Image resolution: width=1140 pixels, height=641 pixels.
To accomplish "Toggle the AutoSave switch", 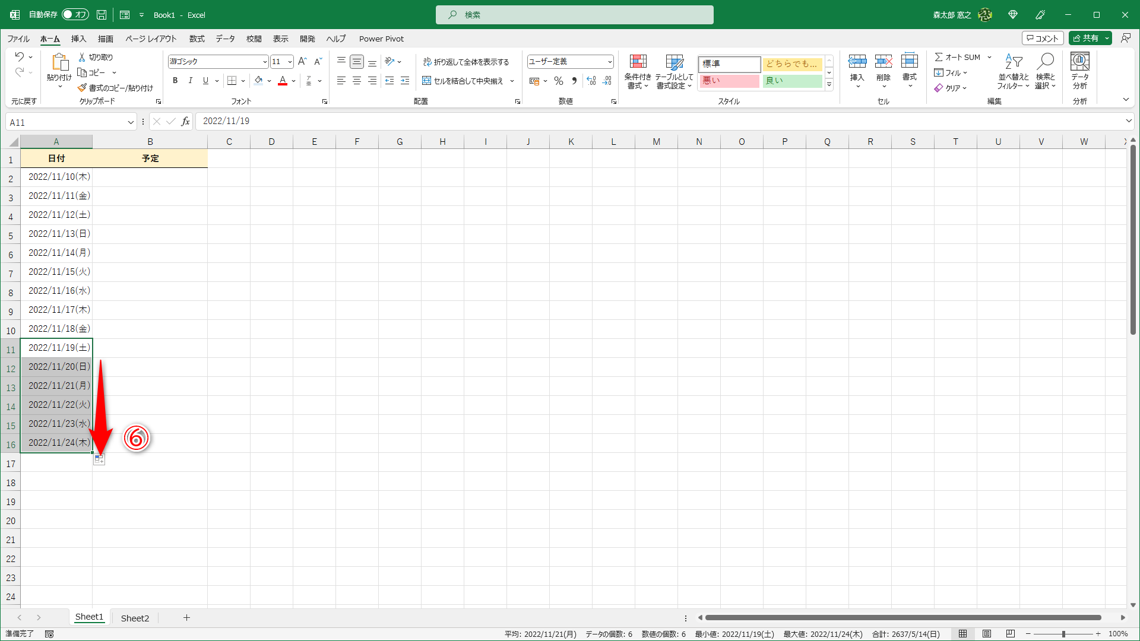I will tap(75, 14).
